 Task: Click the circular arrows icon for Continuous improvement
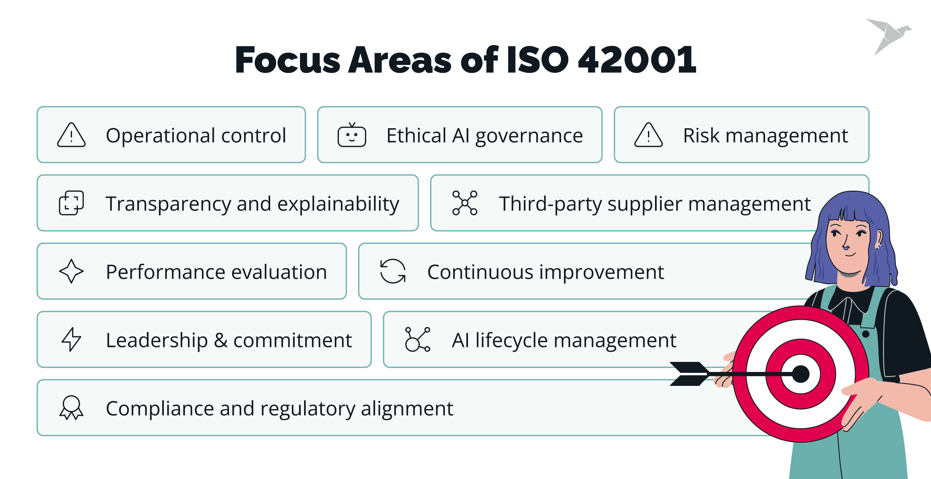point(393,271)
